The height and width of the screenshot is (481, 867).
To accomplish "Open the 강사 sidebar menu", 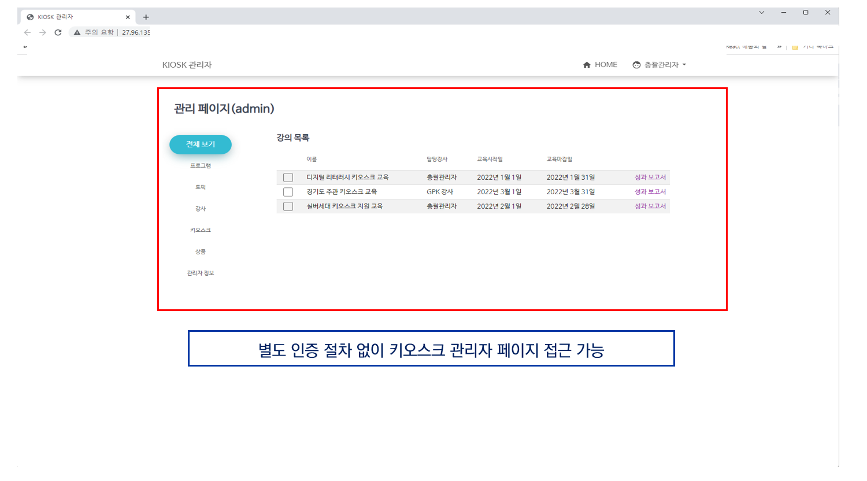I will coord(201,209).
